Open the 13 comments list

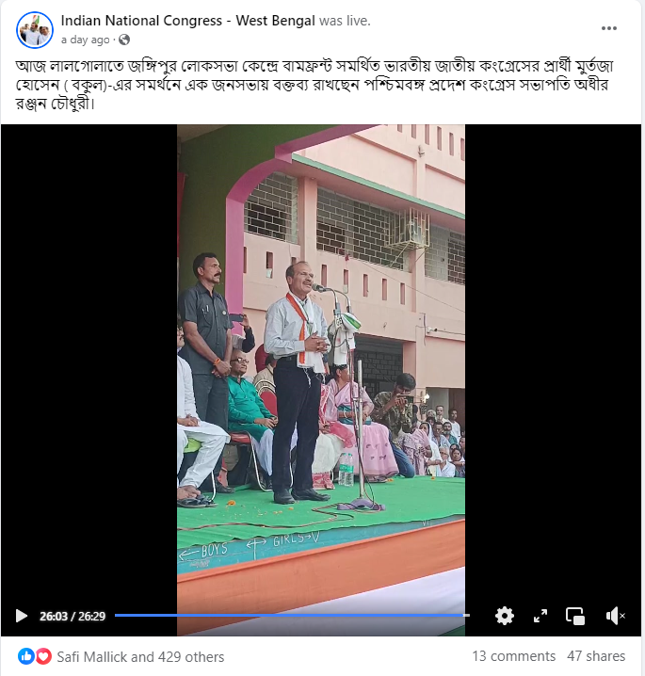pos(513,656)
